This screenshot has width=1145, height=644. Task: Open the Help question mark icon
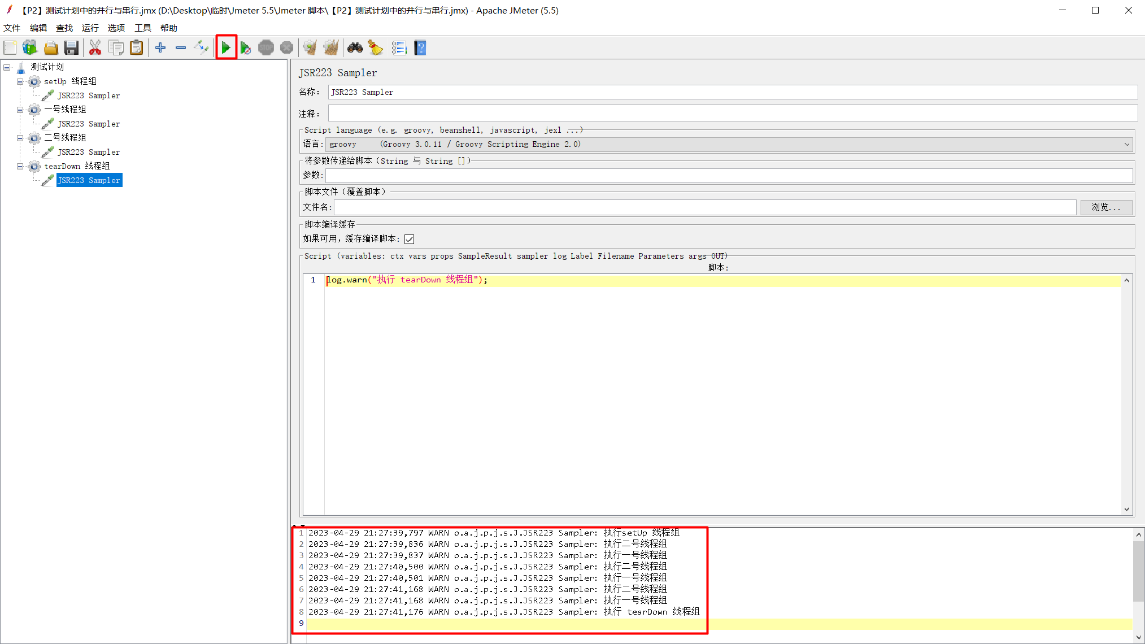click(x=420, y=48)
